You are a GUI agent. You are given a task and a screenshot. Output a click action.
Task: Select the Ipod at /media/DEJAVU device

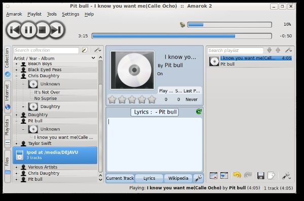(x=55, y=155)
